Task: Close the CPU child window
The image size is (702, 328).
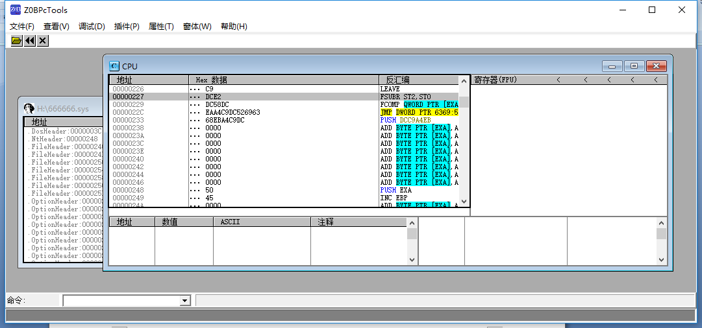Action: pyautogui.click(x=657, y=66)
